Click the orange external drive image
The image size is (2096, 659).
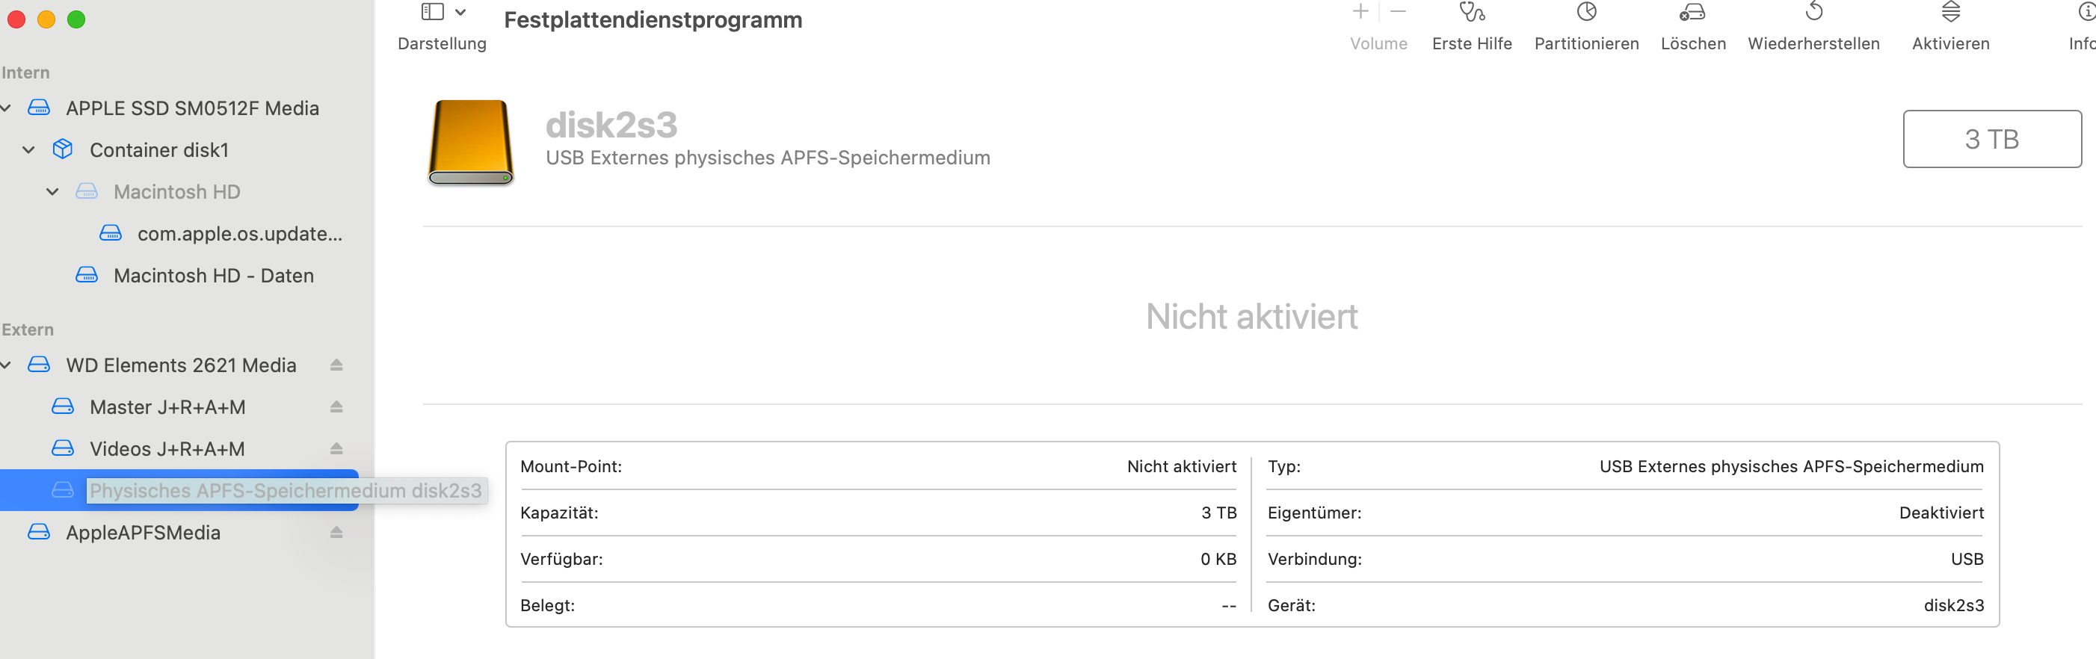pos(470,141)
